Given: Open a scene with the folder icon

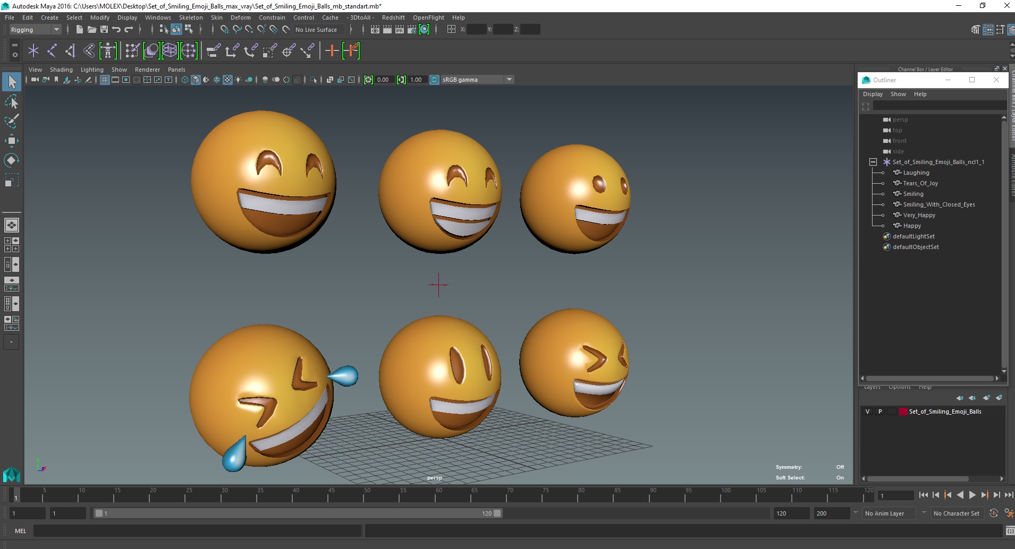Looking at the screenshot, I should pyautogui.click(x=91, y=29).
